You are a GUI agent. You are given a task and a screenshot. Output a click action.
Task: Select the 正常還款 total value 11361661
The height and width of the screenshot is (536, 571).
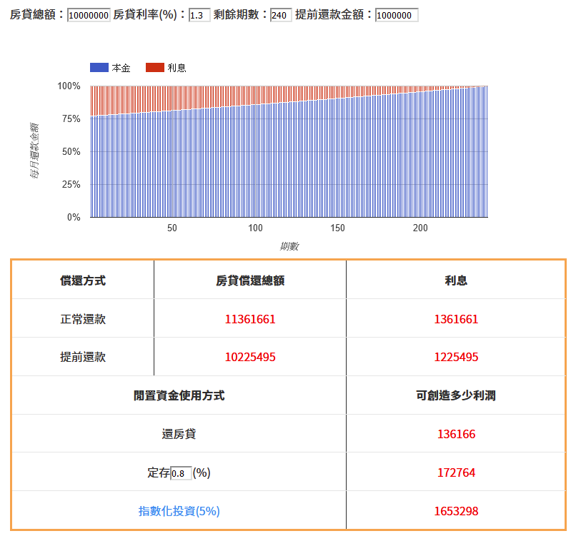pyautogui.click(x=250, y=319)
